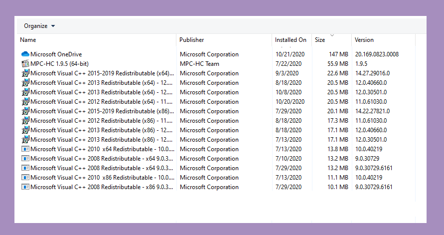444x235 pixels.
Task: Select Visual C++ 2008 Redistributable x86 name
Action: tap(102, 187)
